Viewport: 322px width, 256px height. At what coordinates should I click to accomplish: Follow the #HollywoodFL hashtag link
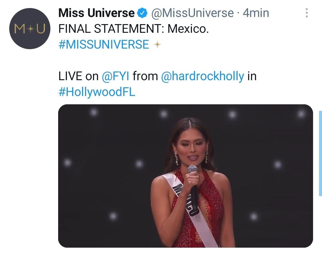tap(97, 92)
